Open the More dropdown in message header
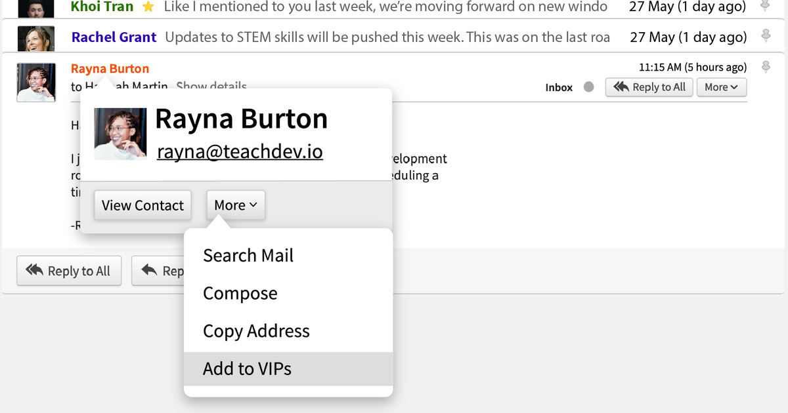This screenshot has width=788, height=413. 721,87
